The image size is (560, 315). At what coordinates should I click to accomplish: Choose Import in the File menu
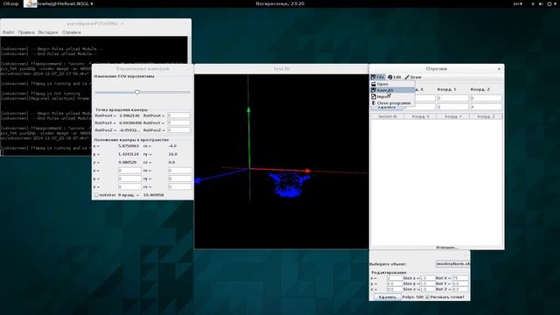click(392, 97)
